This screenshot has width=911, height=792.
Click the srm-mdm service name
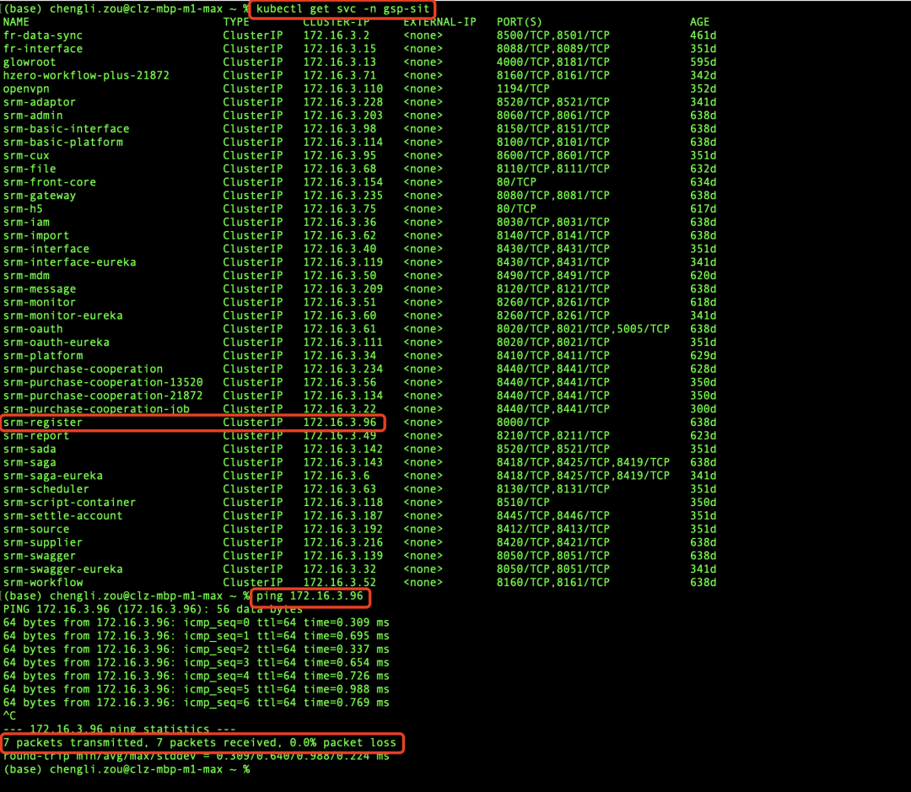pos(26,276)
